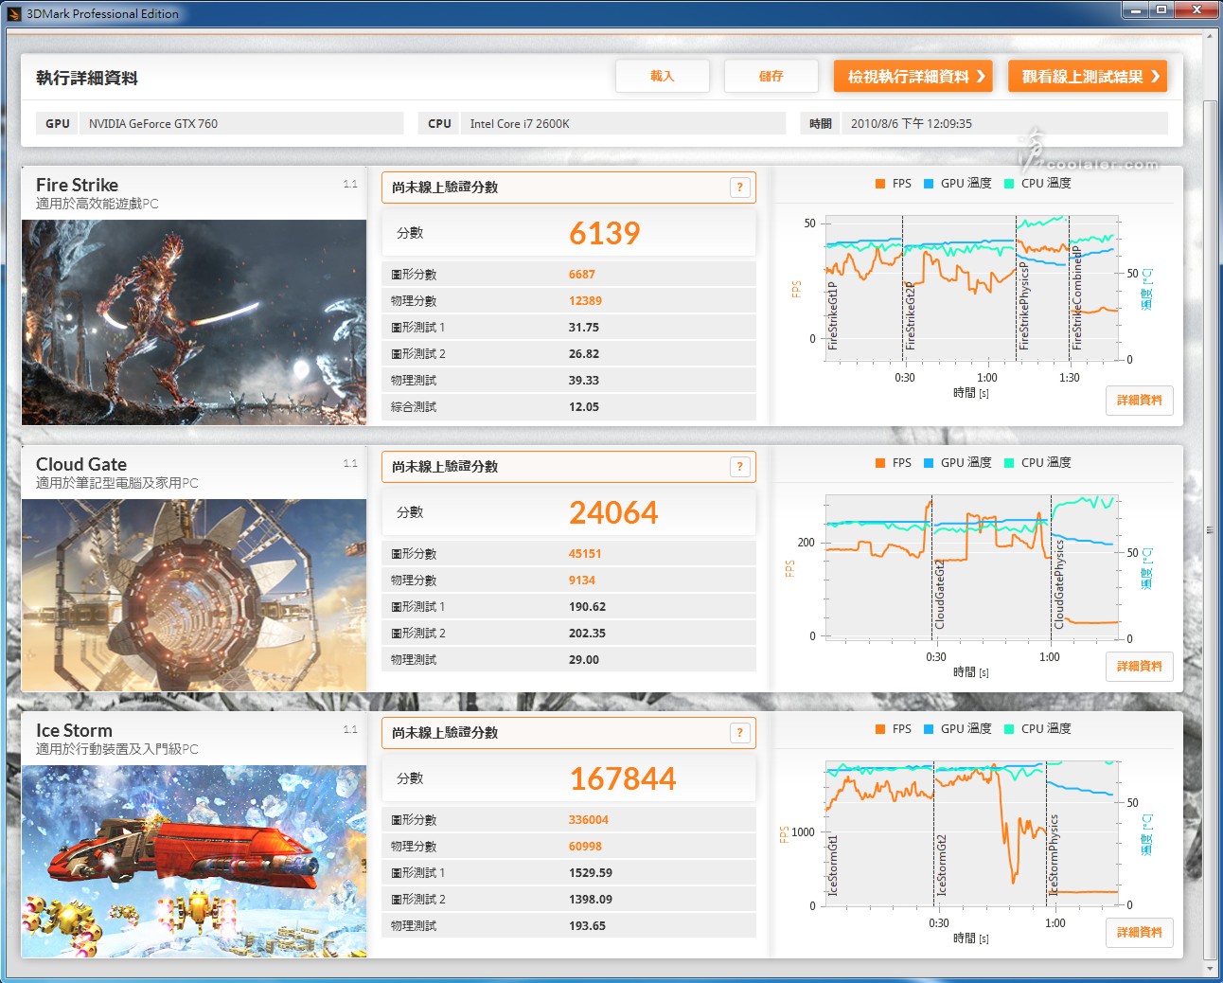This screenshot has width=1223, height=983.
Task: Click the blue GPU 溫度 legend swatch in Cloud Gate chart
Action: [929, 463]
